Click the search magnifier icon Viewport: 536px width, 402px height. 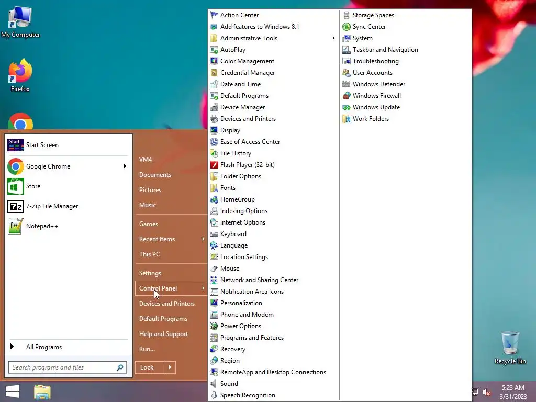click(x=120, y=367)
